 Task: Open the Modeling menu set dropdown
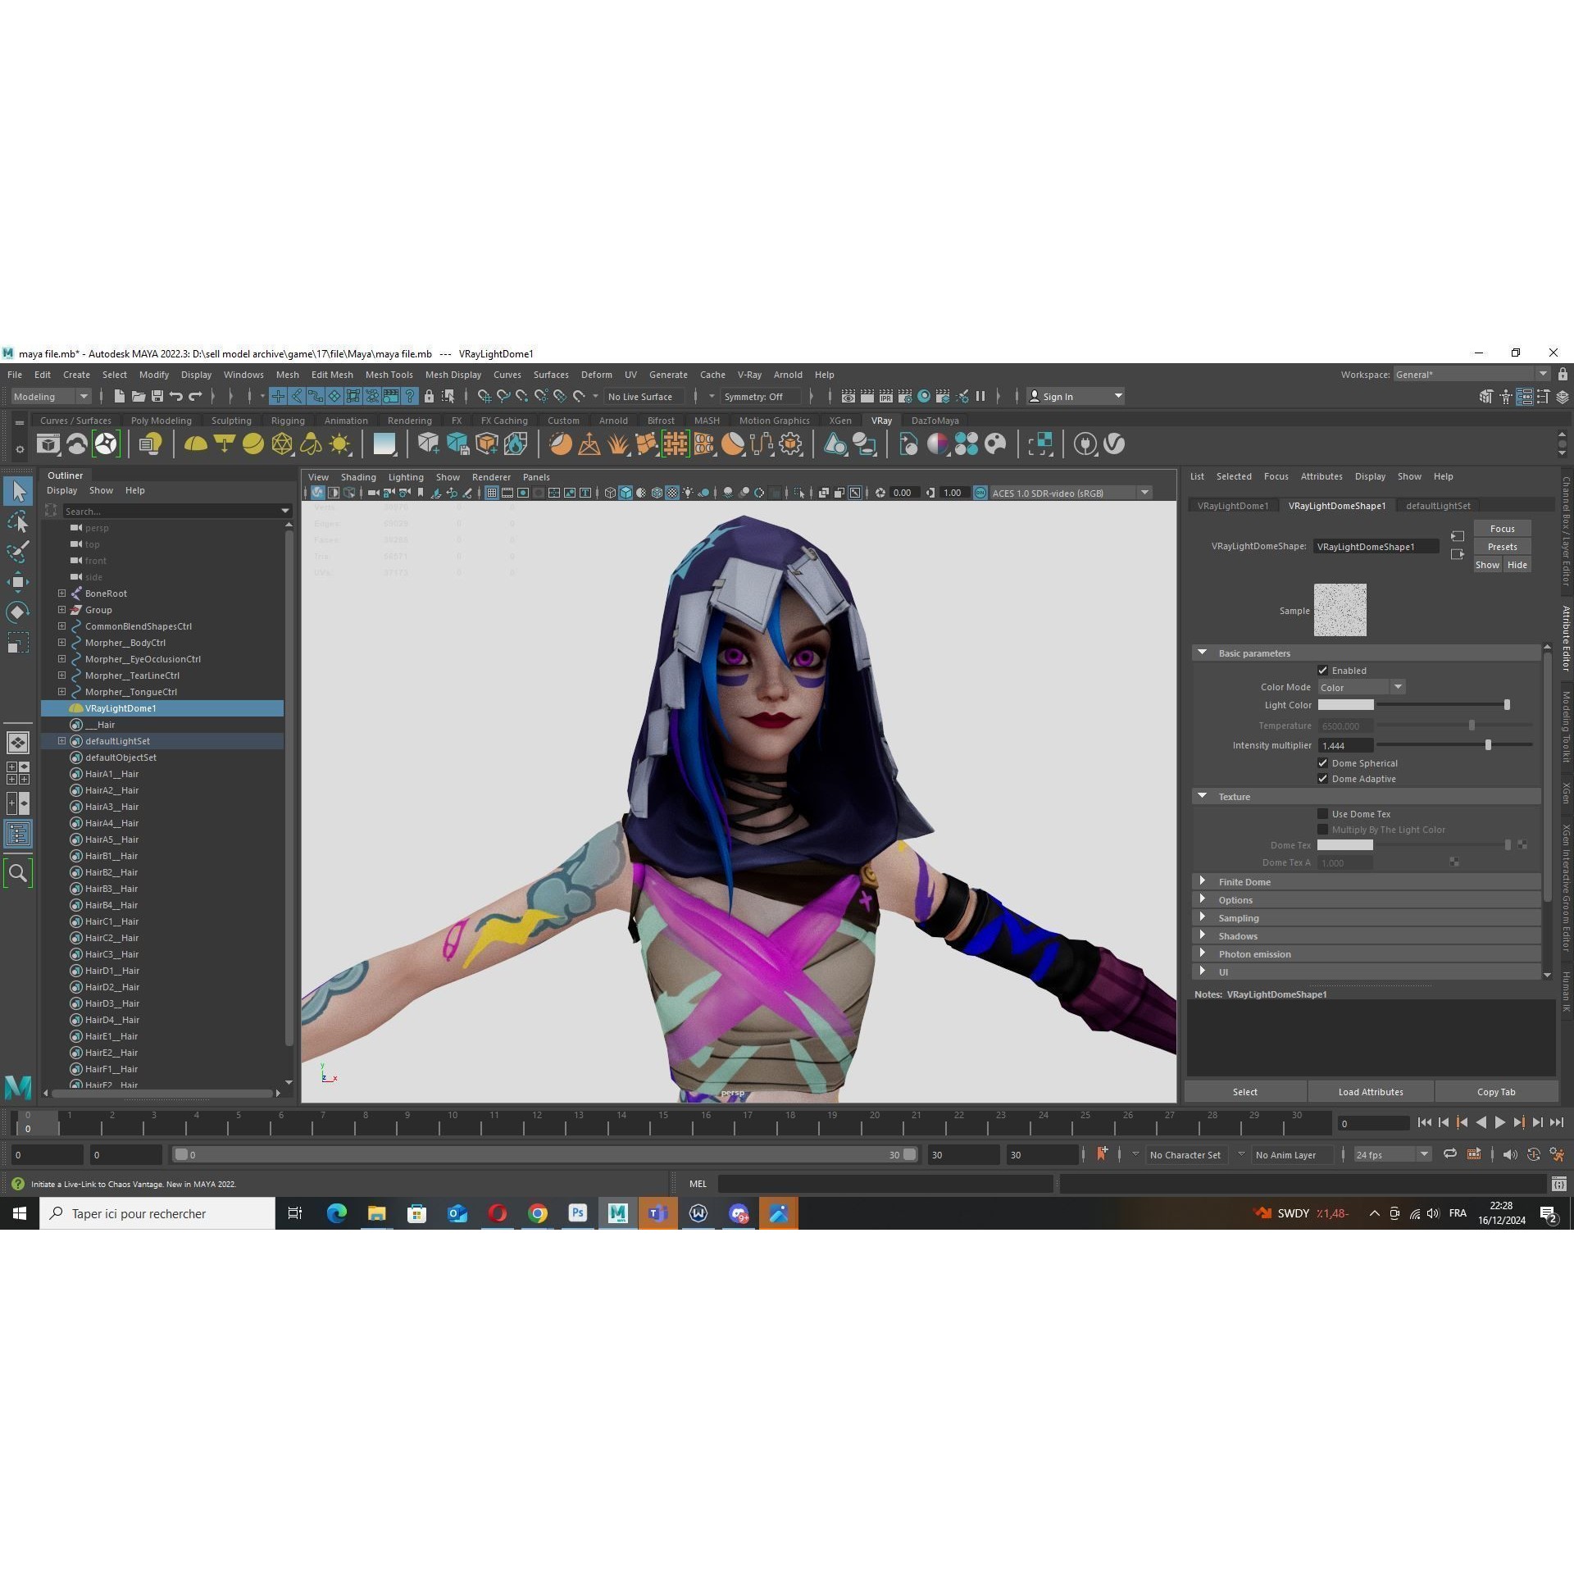[x=50, y=397]
